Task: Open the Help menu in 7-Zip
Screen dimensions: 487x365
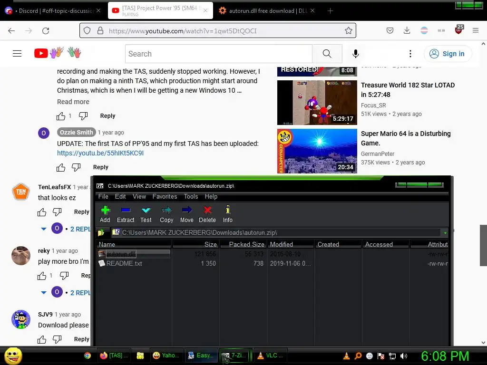Action: click(211, 196)
